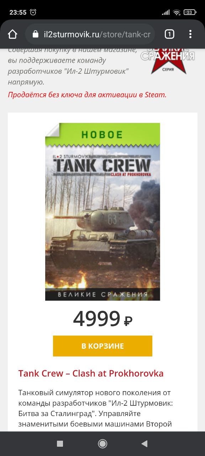Tap the padlock site security icon
Viewport: 205px width, 456px height.
[x=35, y=34]
